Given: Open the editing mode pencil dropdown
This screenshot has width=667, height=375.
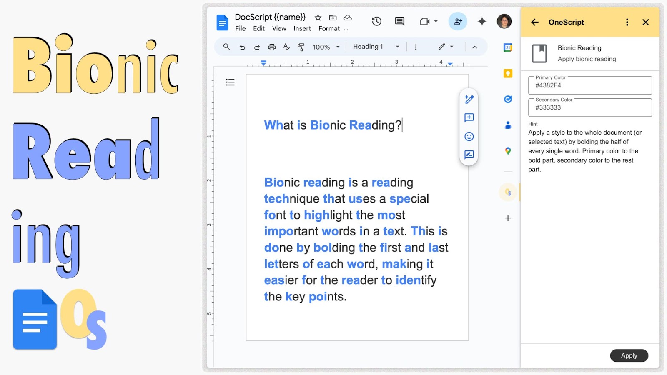Looking at the screenshot, I should [x=446, y=47].
